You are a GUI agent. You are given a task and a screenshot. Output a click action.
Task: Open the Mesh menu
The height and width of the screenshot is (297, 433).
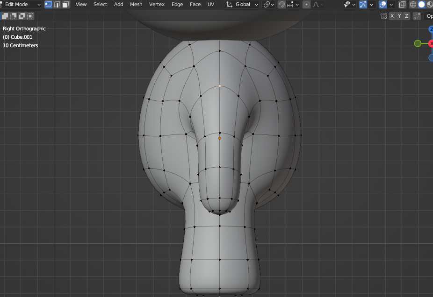136,4
